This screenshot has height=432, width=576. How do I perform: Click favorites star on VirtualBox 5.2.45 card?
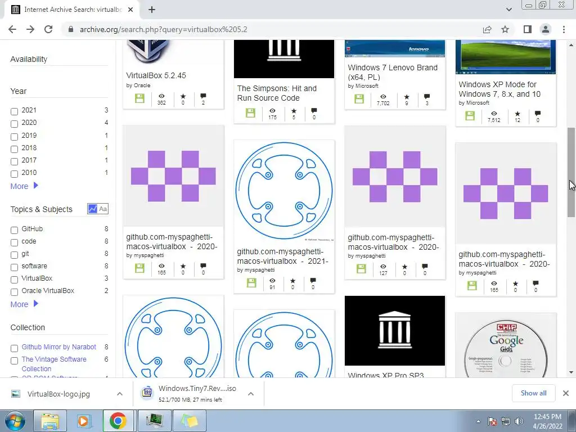[183, 96]
